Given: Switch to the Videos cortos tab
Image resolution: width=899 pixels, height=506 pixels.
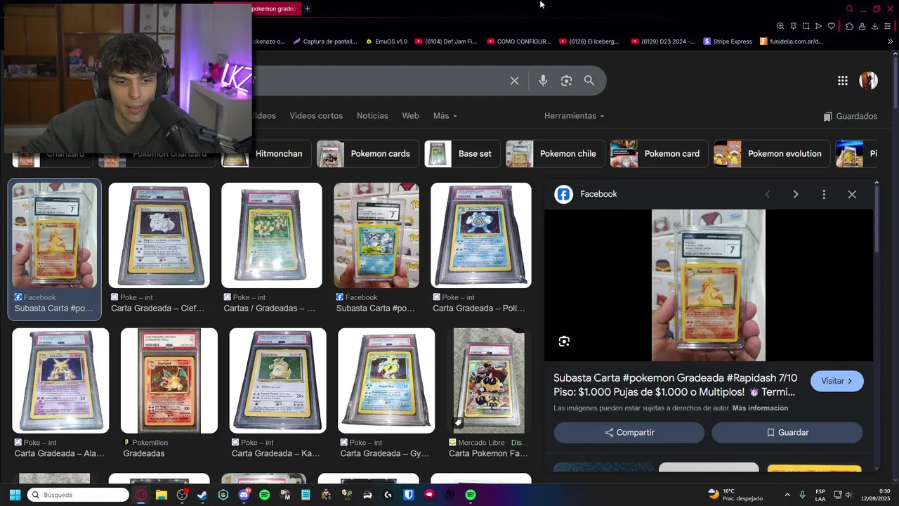Looking at the screenshot, I should pyautogui.click(x=316, y=116).
